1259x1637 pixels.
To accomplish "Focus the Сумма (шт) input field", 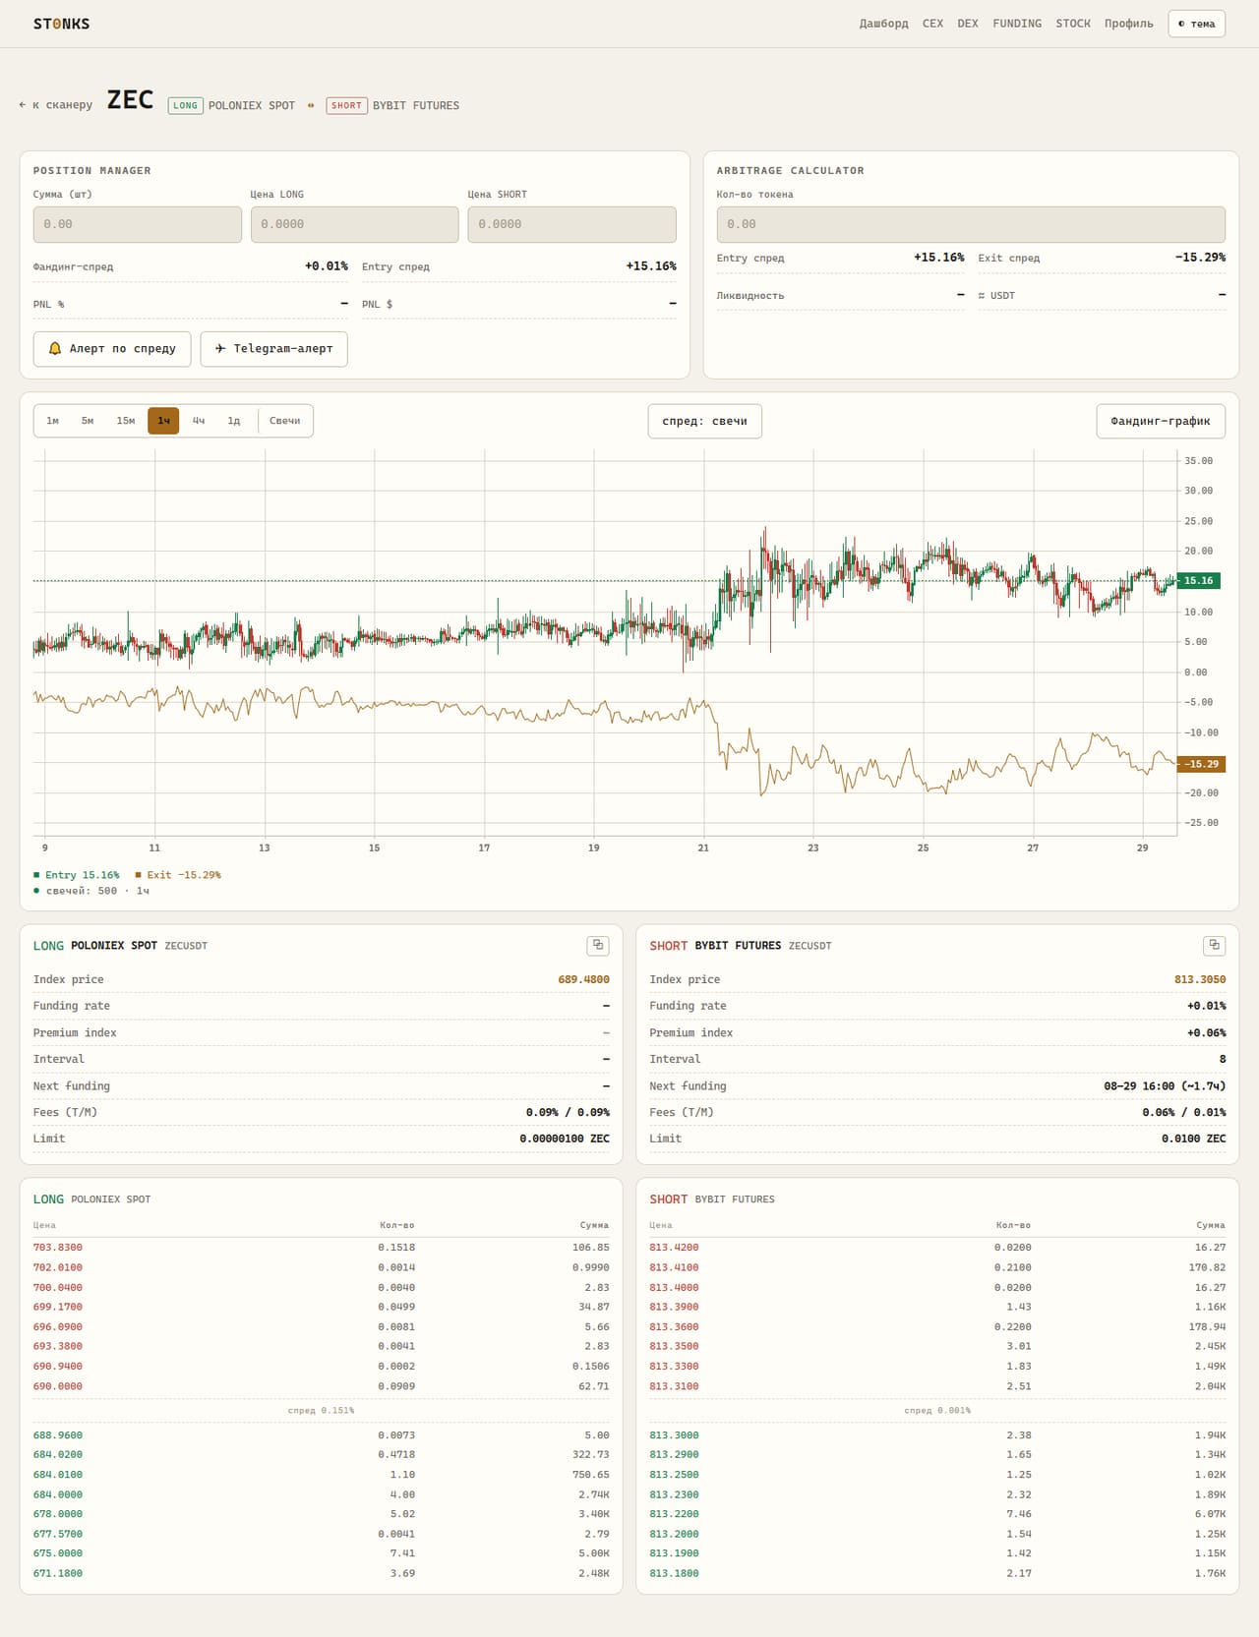I will (138, 224).
